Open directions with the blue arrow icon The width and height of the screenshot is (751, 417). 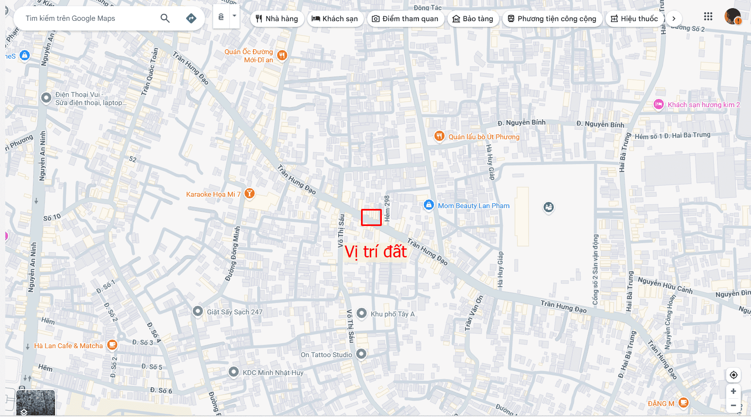coord(191,18)
